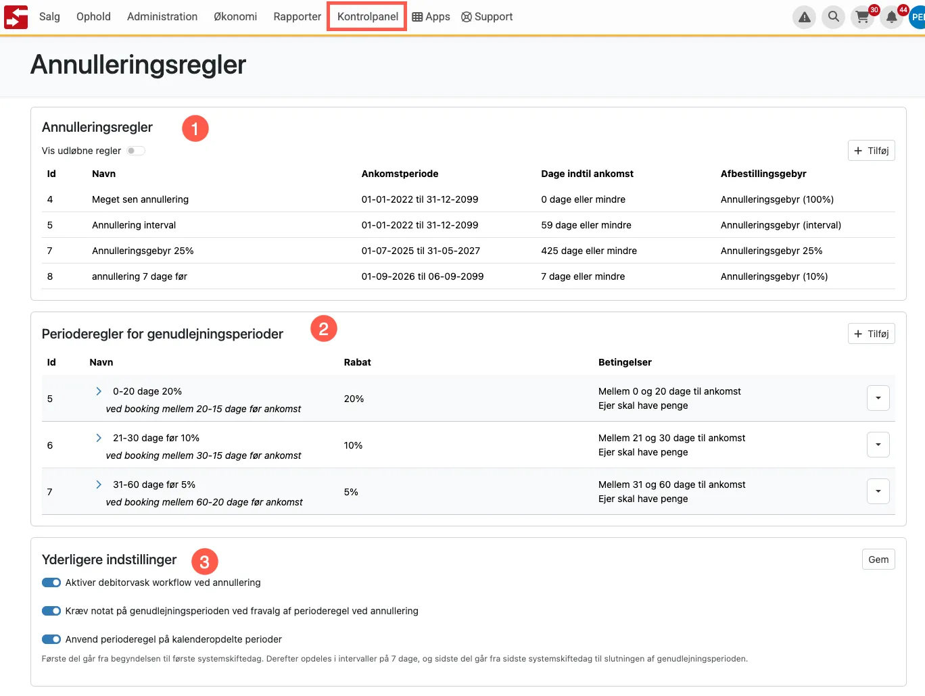The image size is (925, 696).
Task: Toggle 'Kræv notat på genudlejningsperioden' switch
Action: (51, 611)
